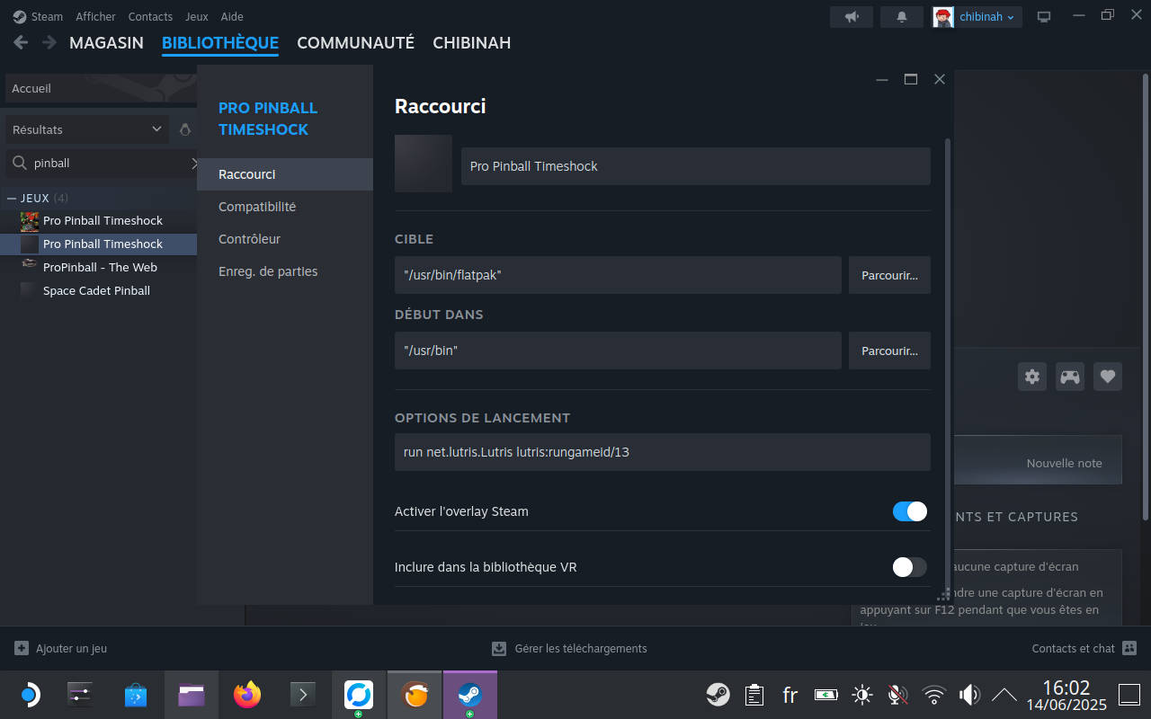1151x719 pixels.
Task: Click the Steam tray icon
Action: tap(718, 695)
